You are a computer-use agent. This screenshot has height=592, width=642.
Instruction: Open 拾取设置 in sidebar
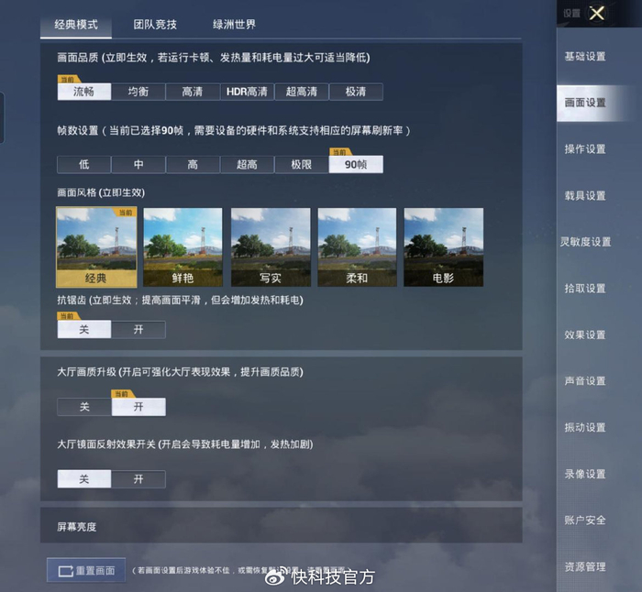pos(585,289)
